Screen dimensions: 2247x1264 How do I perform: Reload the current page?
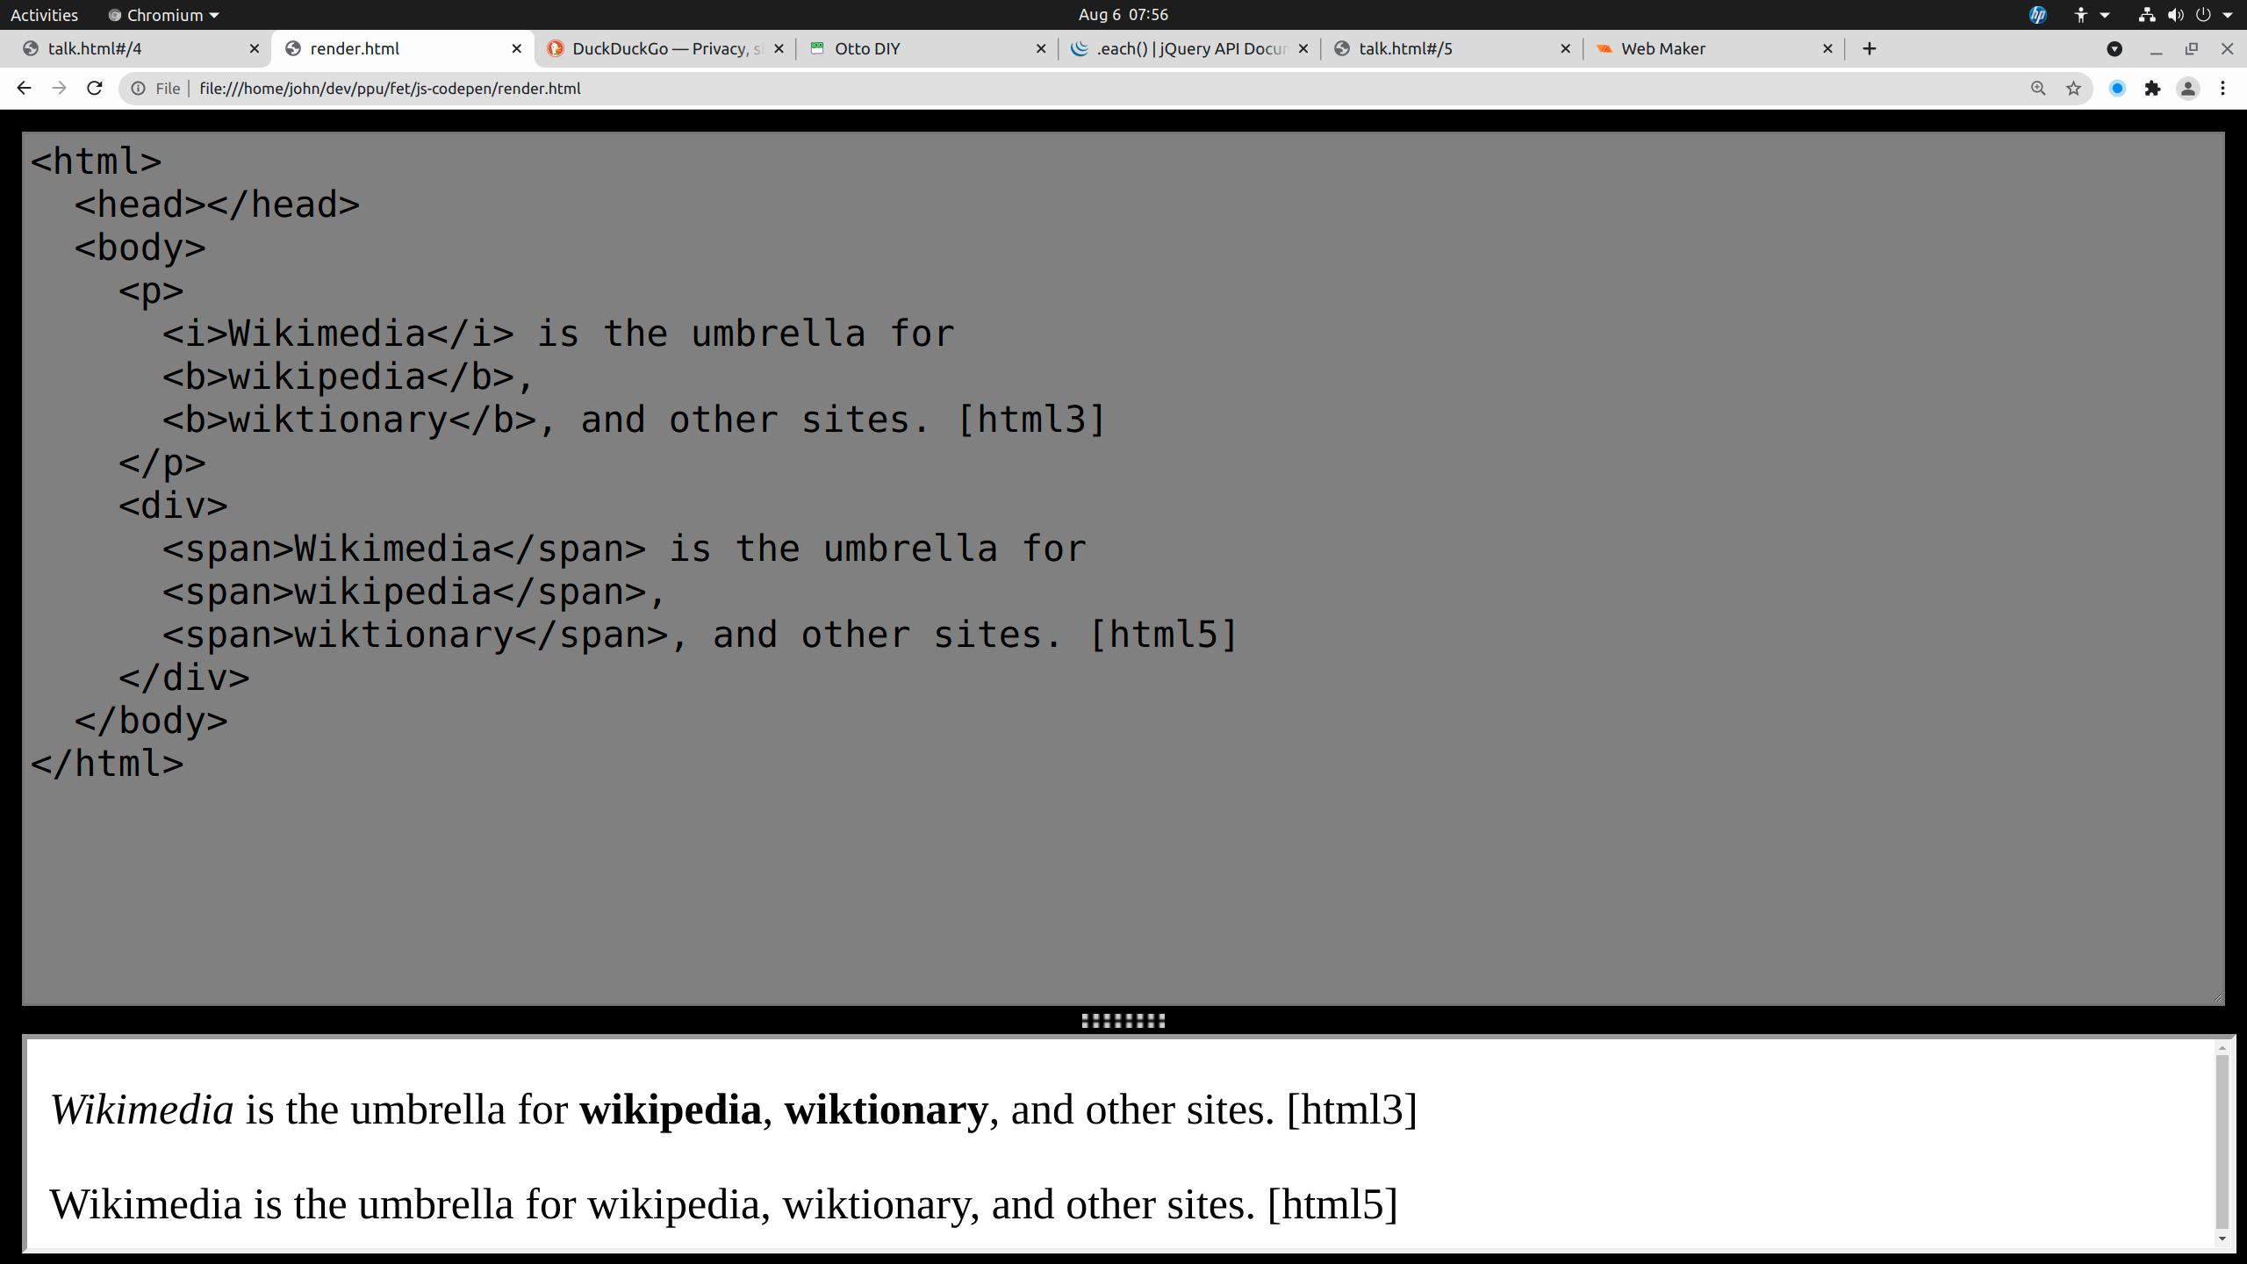(95, 88)
